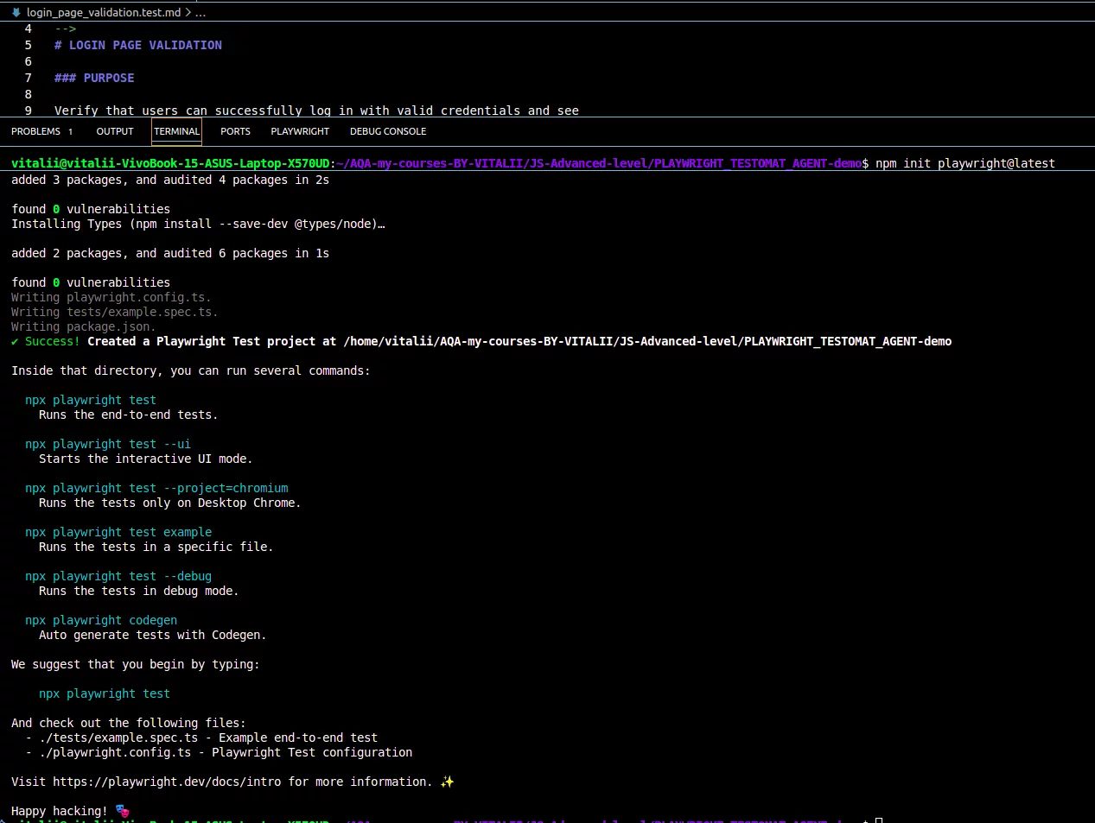1095x823 pixels.
Task: Click the markdown file icon in breadcrumb
Action: 16,12
